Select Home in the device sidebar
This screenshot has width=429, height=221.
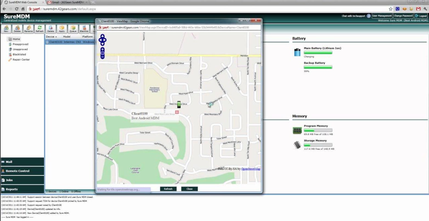pos(14,39)
